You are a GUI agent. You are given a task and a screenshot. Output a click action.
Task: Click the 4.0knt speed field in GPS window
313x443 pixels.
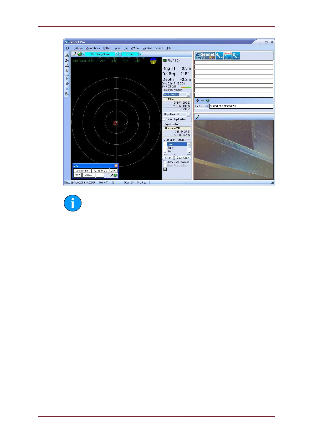(89, 175)
